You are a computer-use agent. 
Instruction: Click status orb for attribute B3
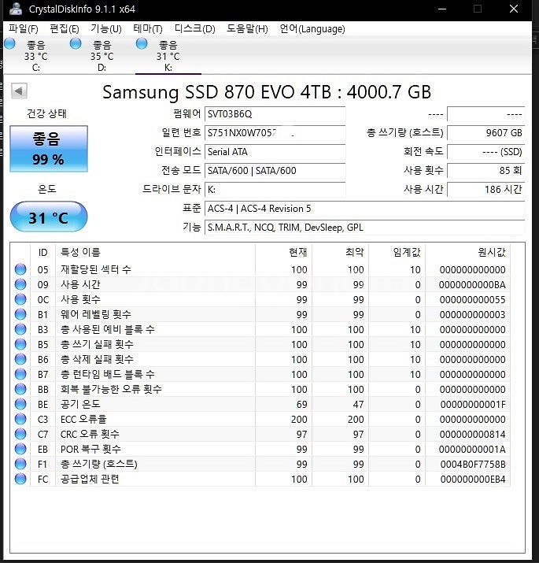(x=20, y=329)
